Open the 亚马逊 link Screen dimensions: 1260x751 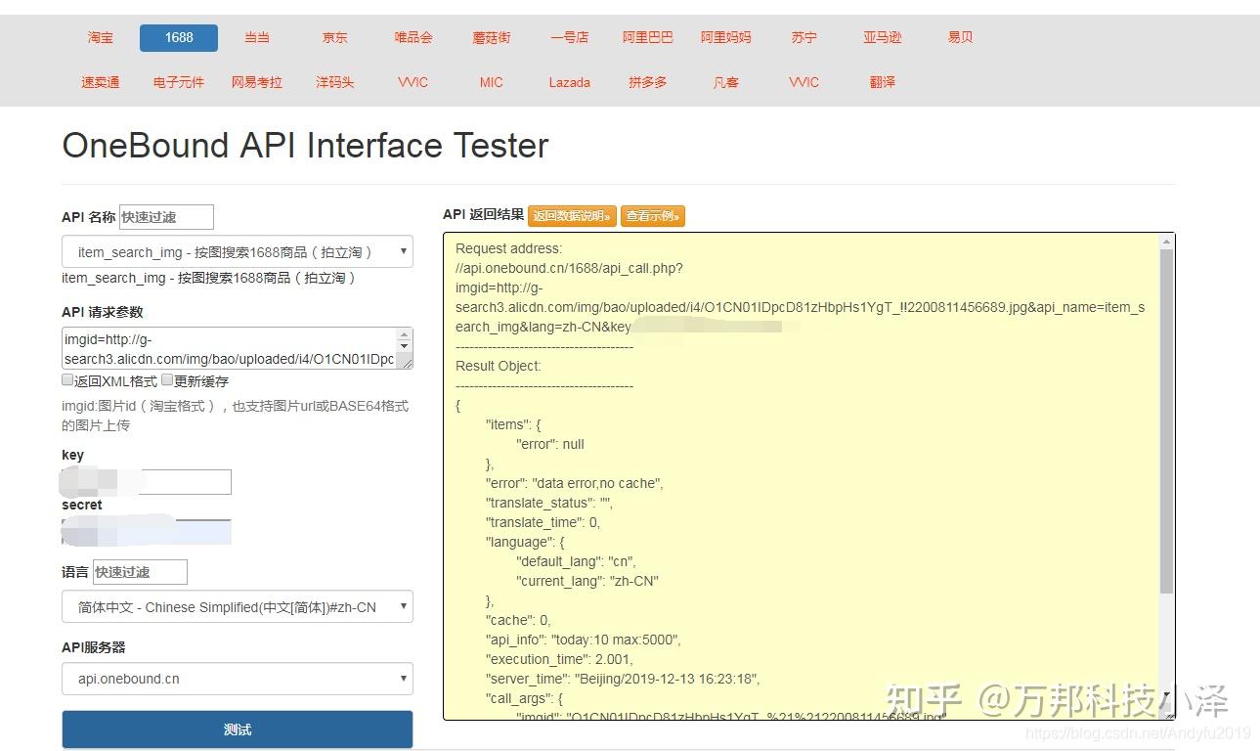881,37
